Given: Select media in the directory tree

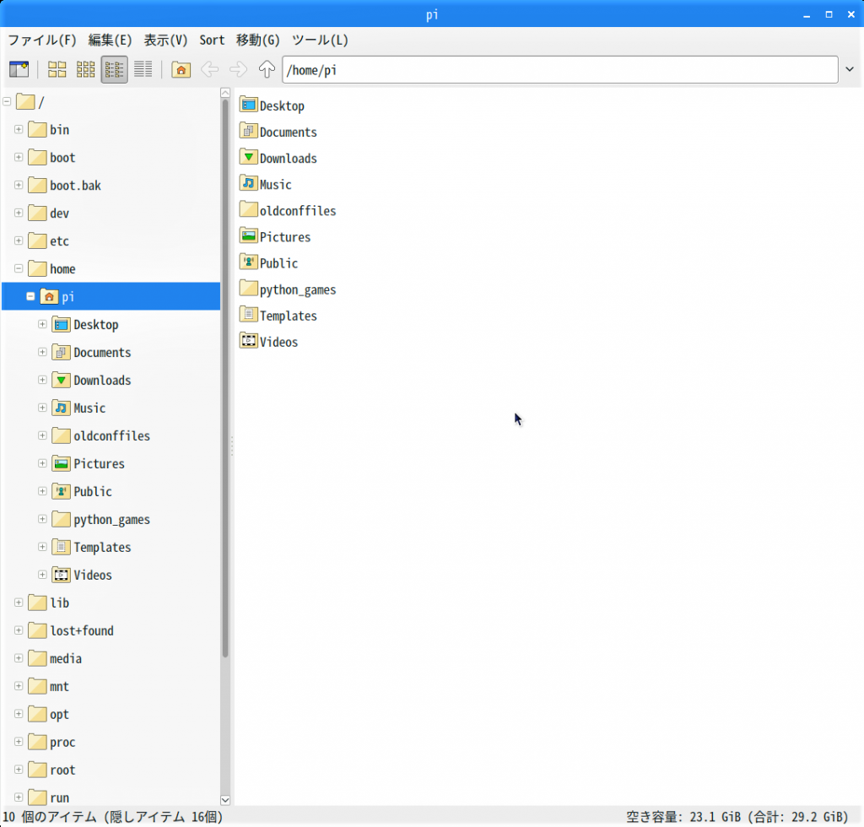Looking at the screenshot, I should [66, 658].
